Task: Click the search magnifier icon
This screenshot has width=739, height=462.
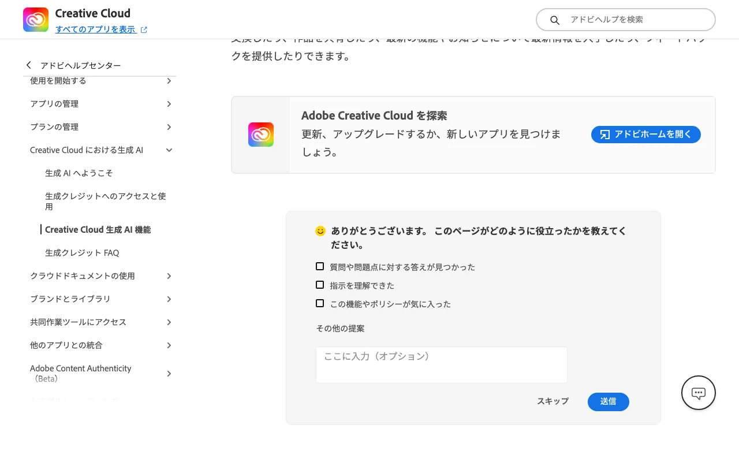Action: (554, 20)
